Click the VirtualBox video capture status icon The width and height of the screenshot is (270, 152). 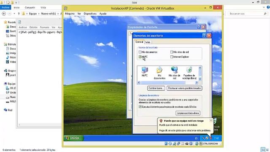point(186,144)
